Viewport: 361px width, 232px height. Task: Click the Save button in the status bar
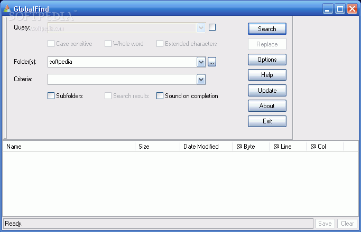(325, 224)
